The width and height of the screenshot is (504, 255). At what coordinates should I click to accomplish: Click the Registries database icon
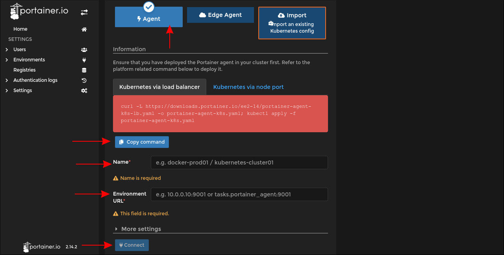pyautogui.click(x=84, y=70)
